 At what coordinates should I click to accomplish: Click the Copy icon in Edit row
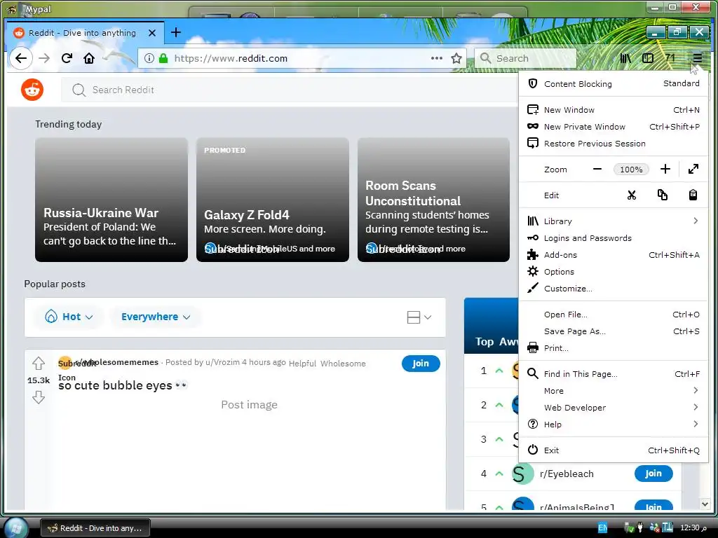tap(662, 195)
